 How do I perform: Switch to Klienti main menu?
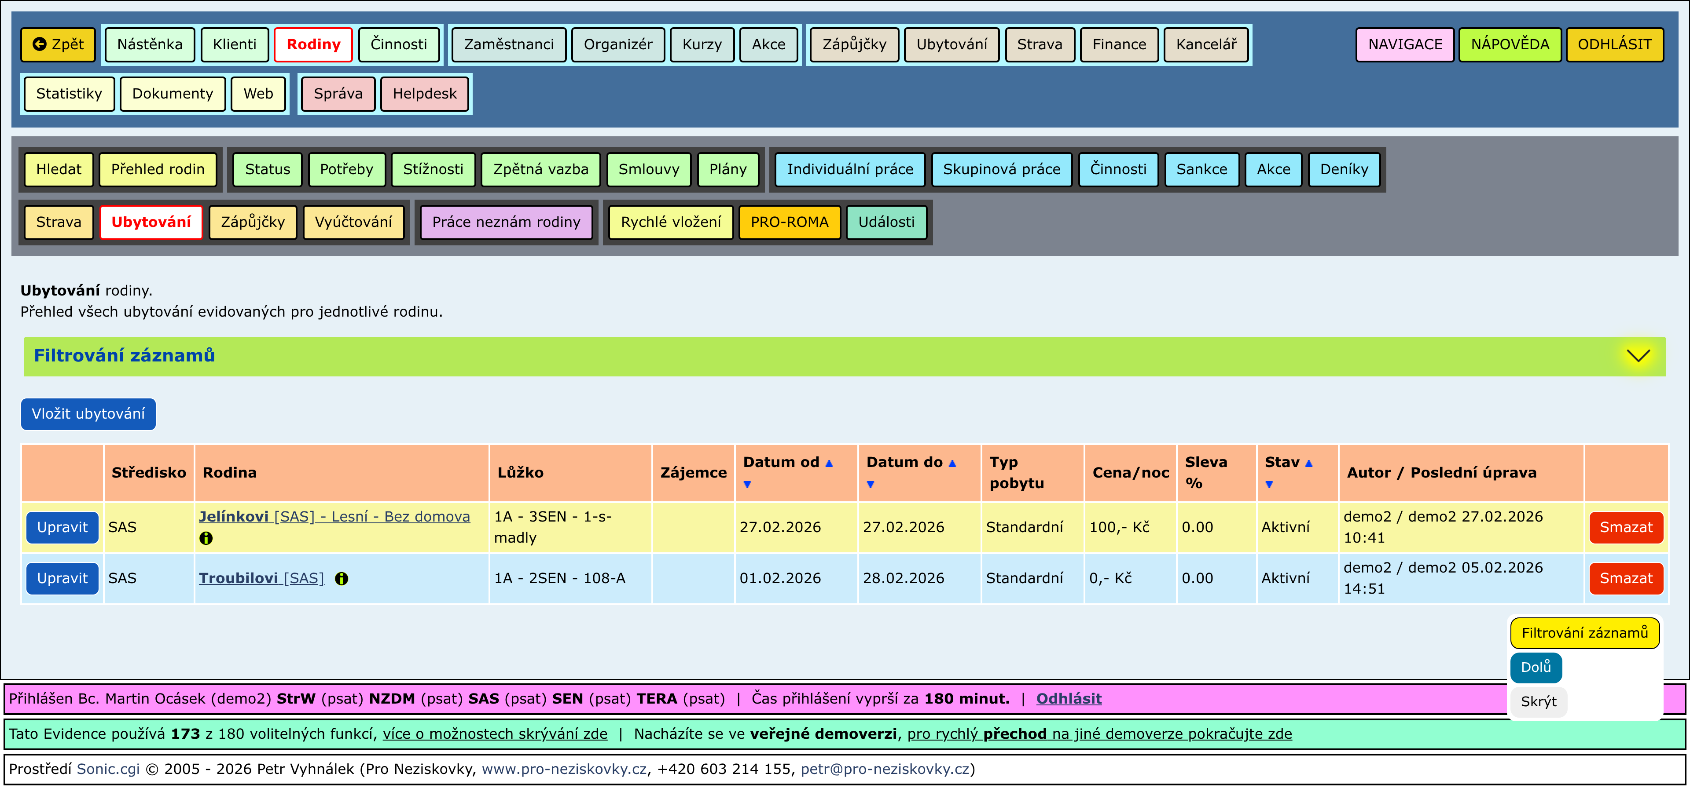click(x=234, y=44)
